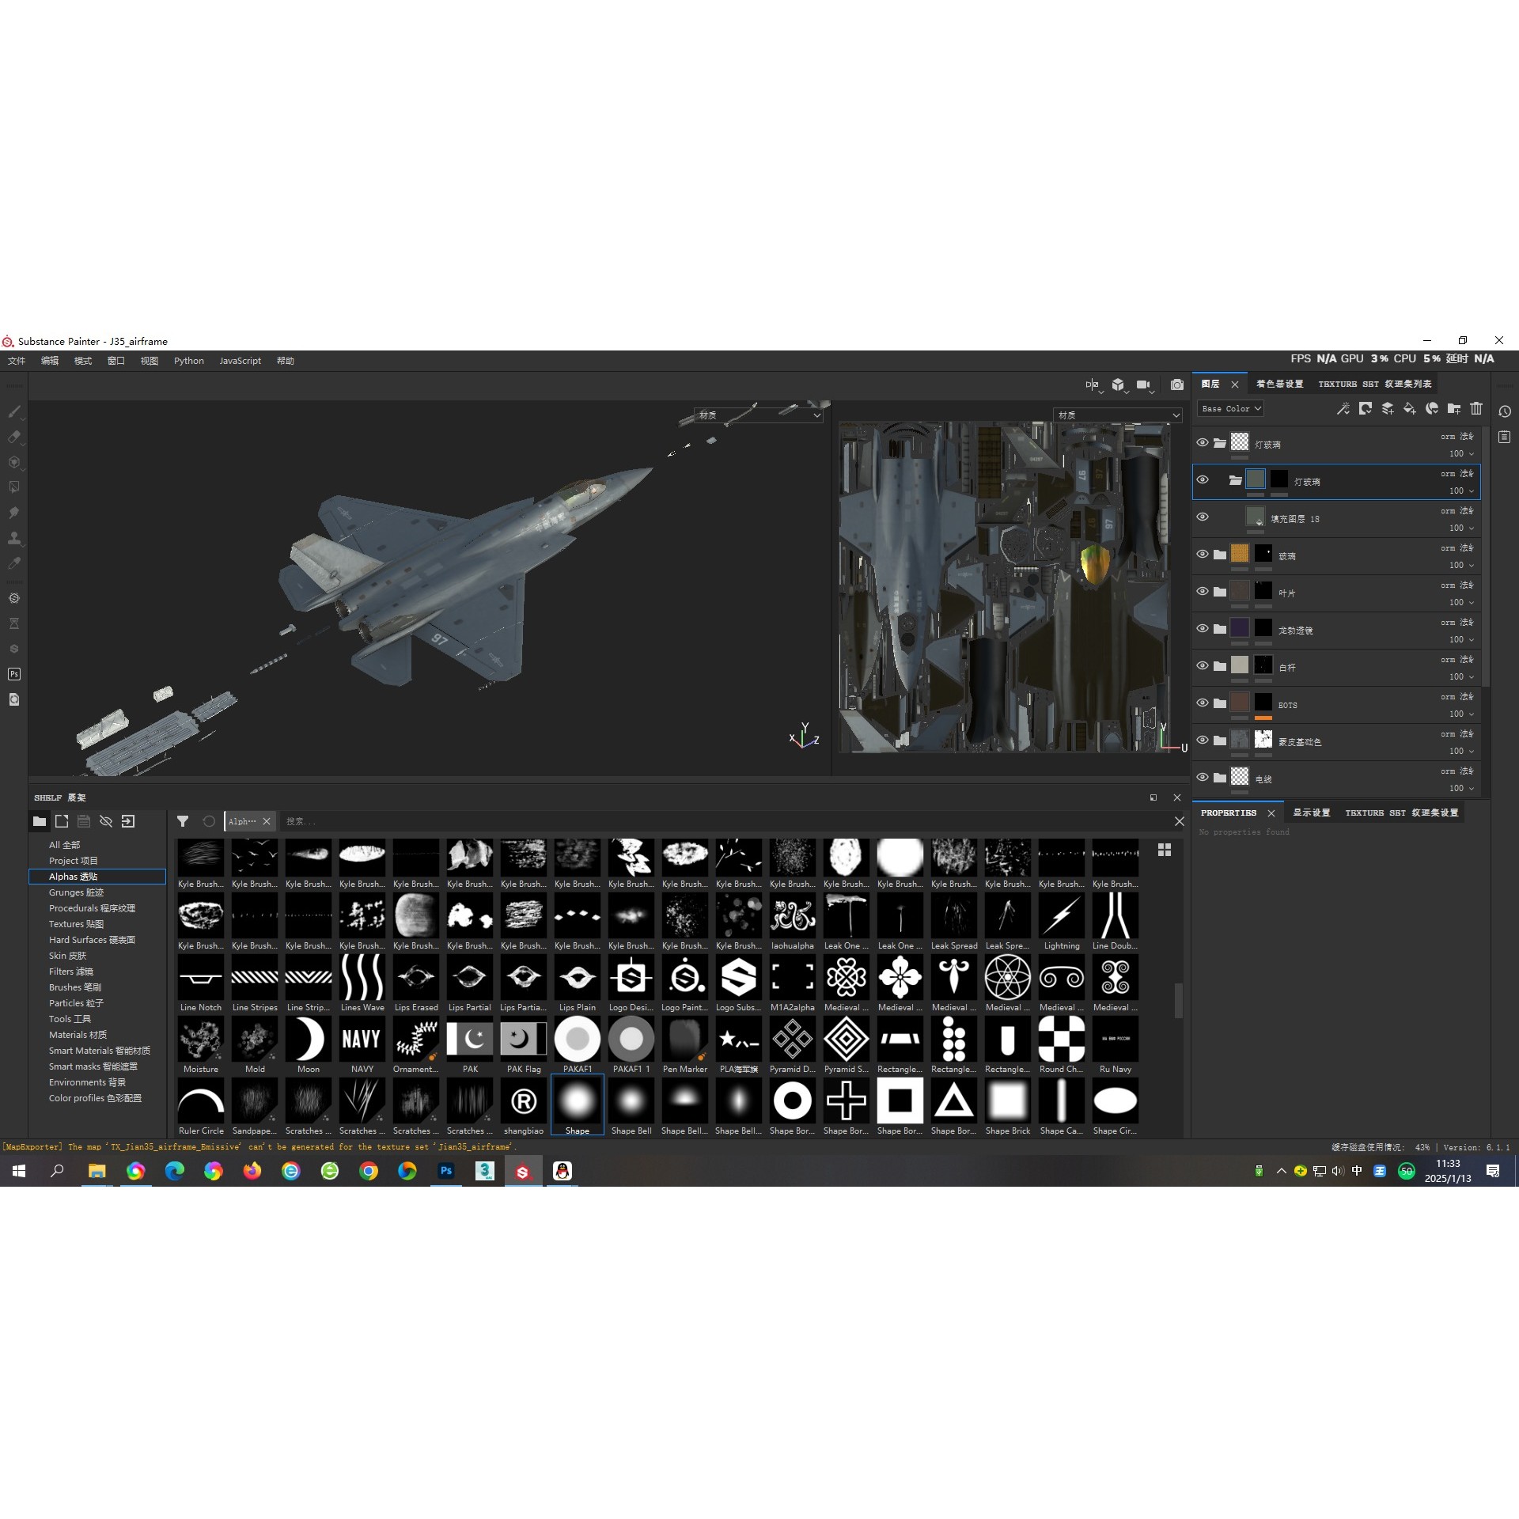The height and width of the screenshot is (1519, 1519).
Task: Open the history panel on the right edge
Action: pyautogui.click(x=1506, y=411)
